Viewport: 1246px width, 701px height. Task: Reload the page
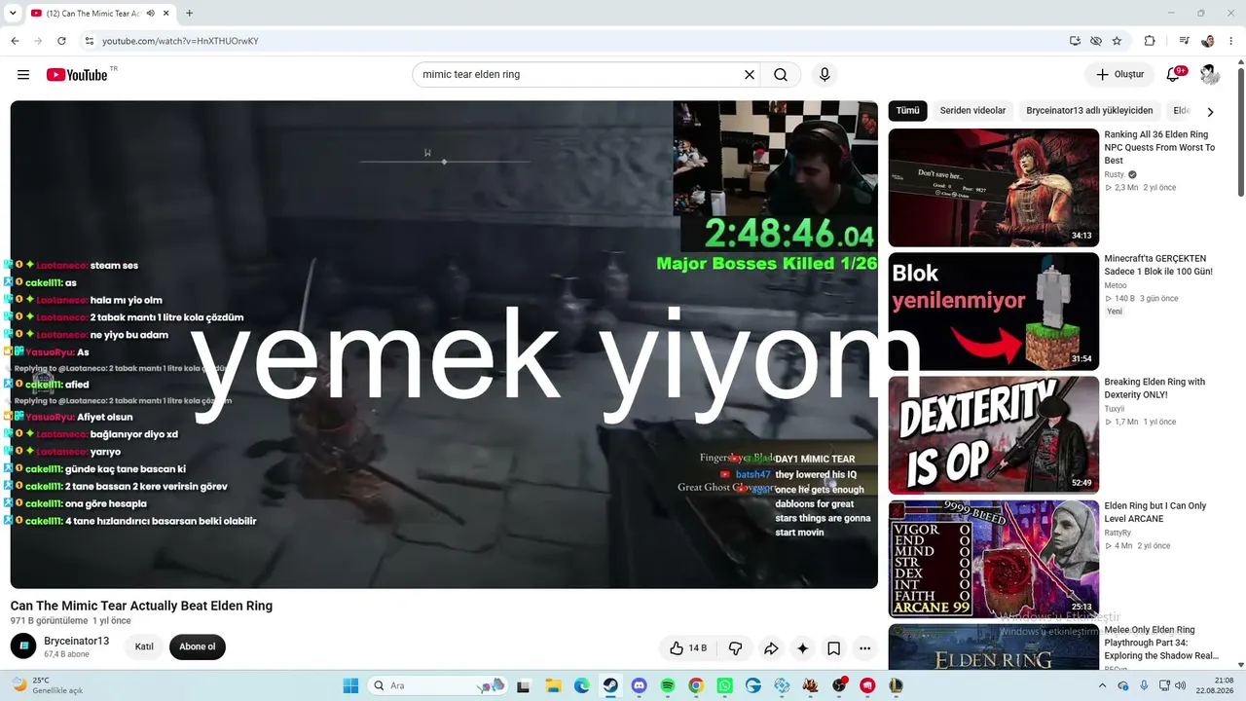(61, 41)
